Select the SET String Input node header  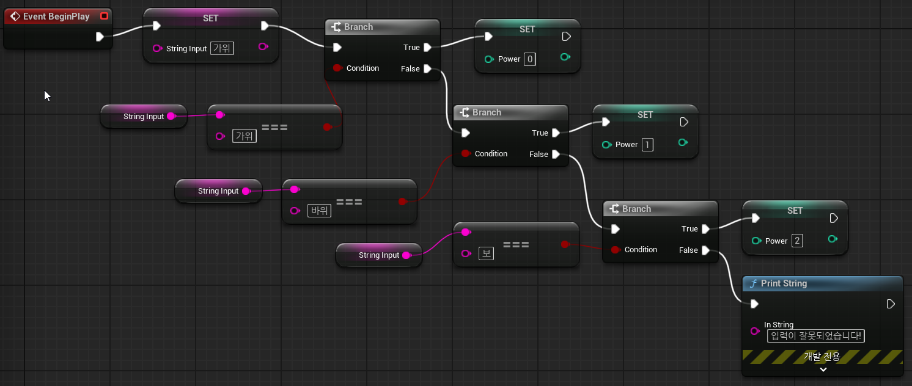[x=211, y=18]
